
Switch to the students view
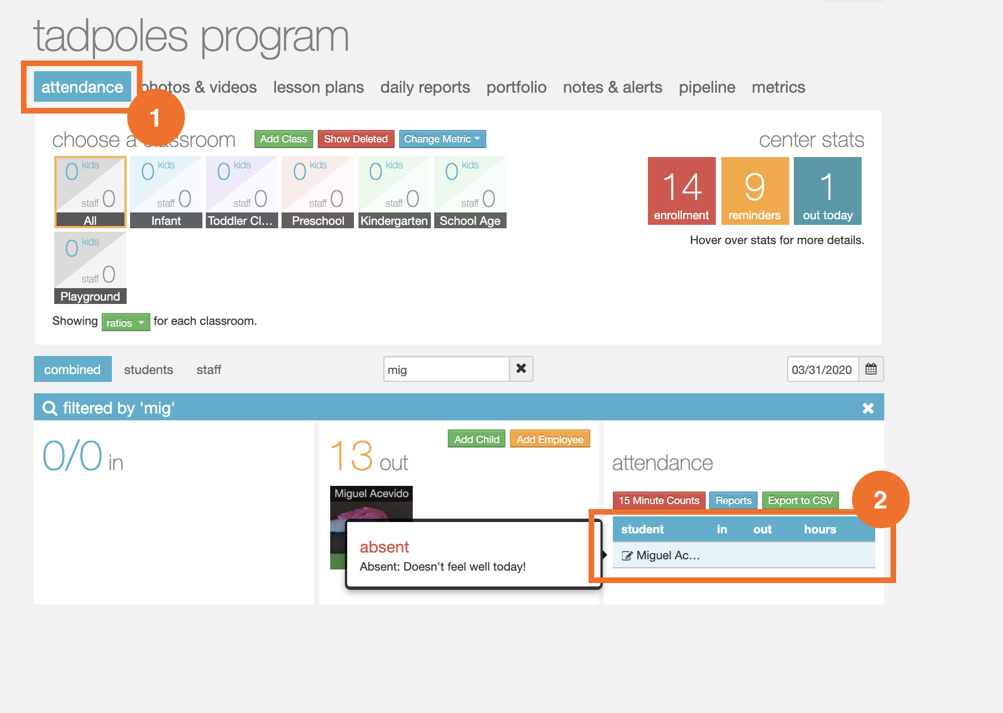(x=148, y=369)
